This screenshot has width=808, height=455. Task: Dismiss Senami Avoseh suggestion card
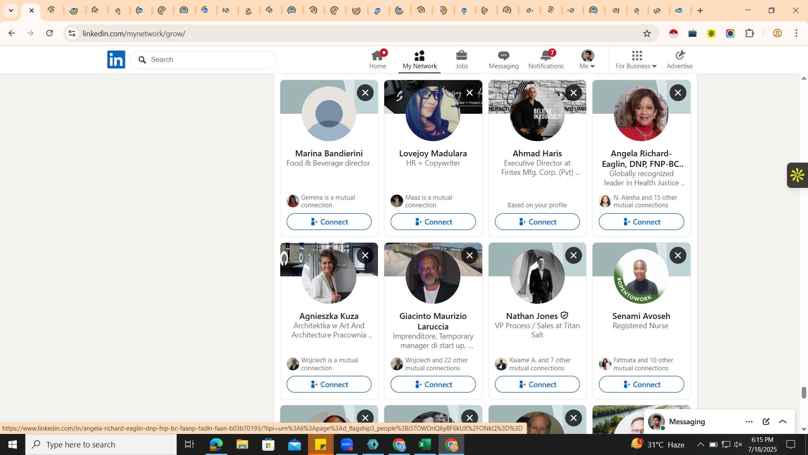click(x=678, y=255)
